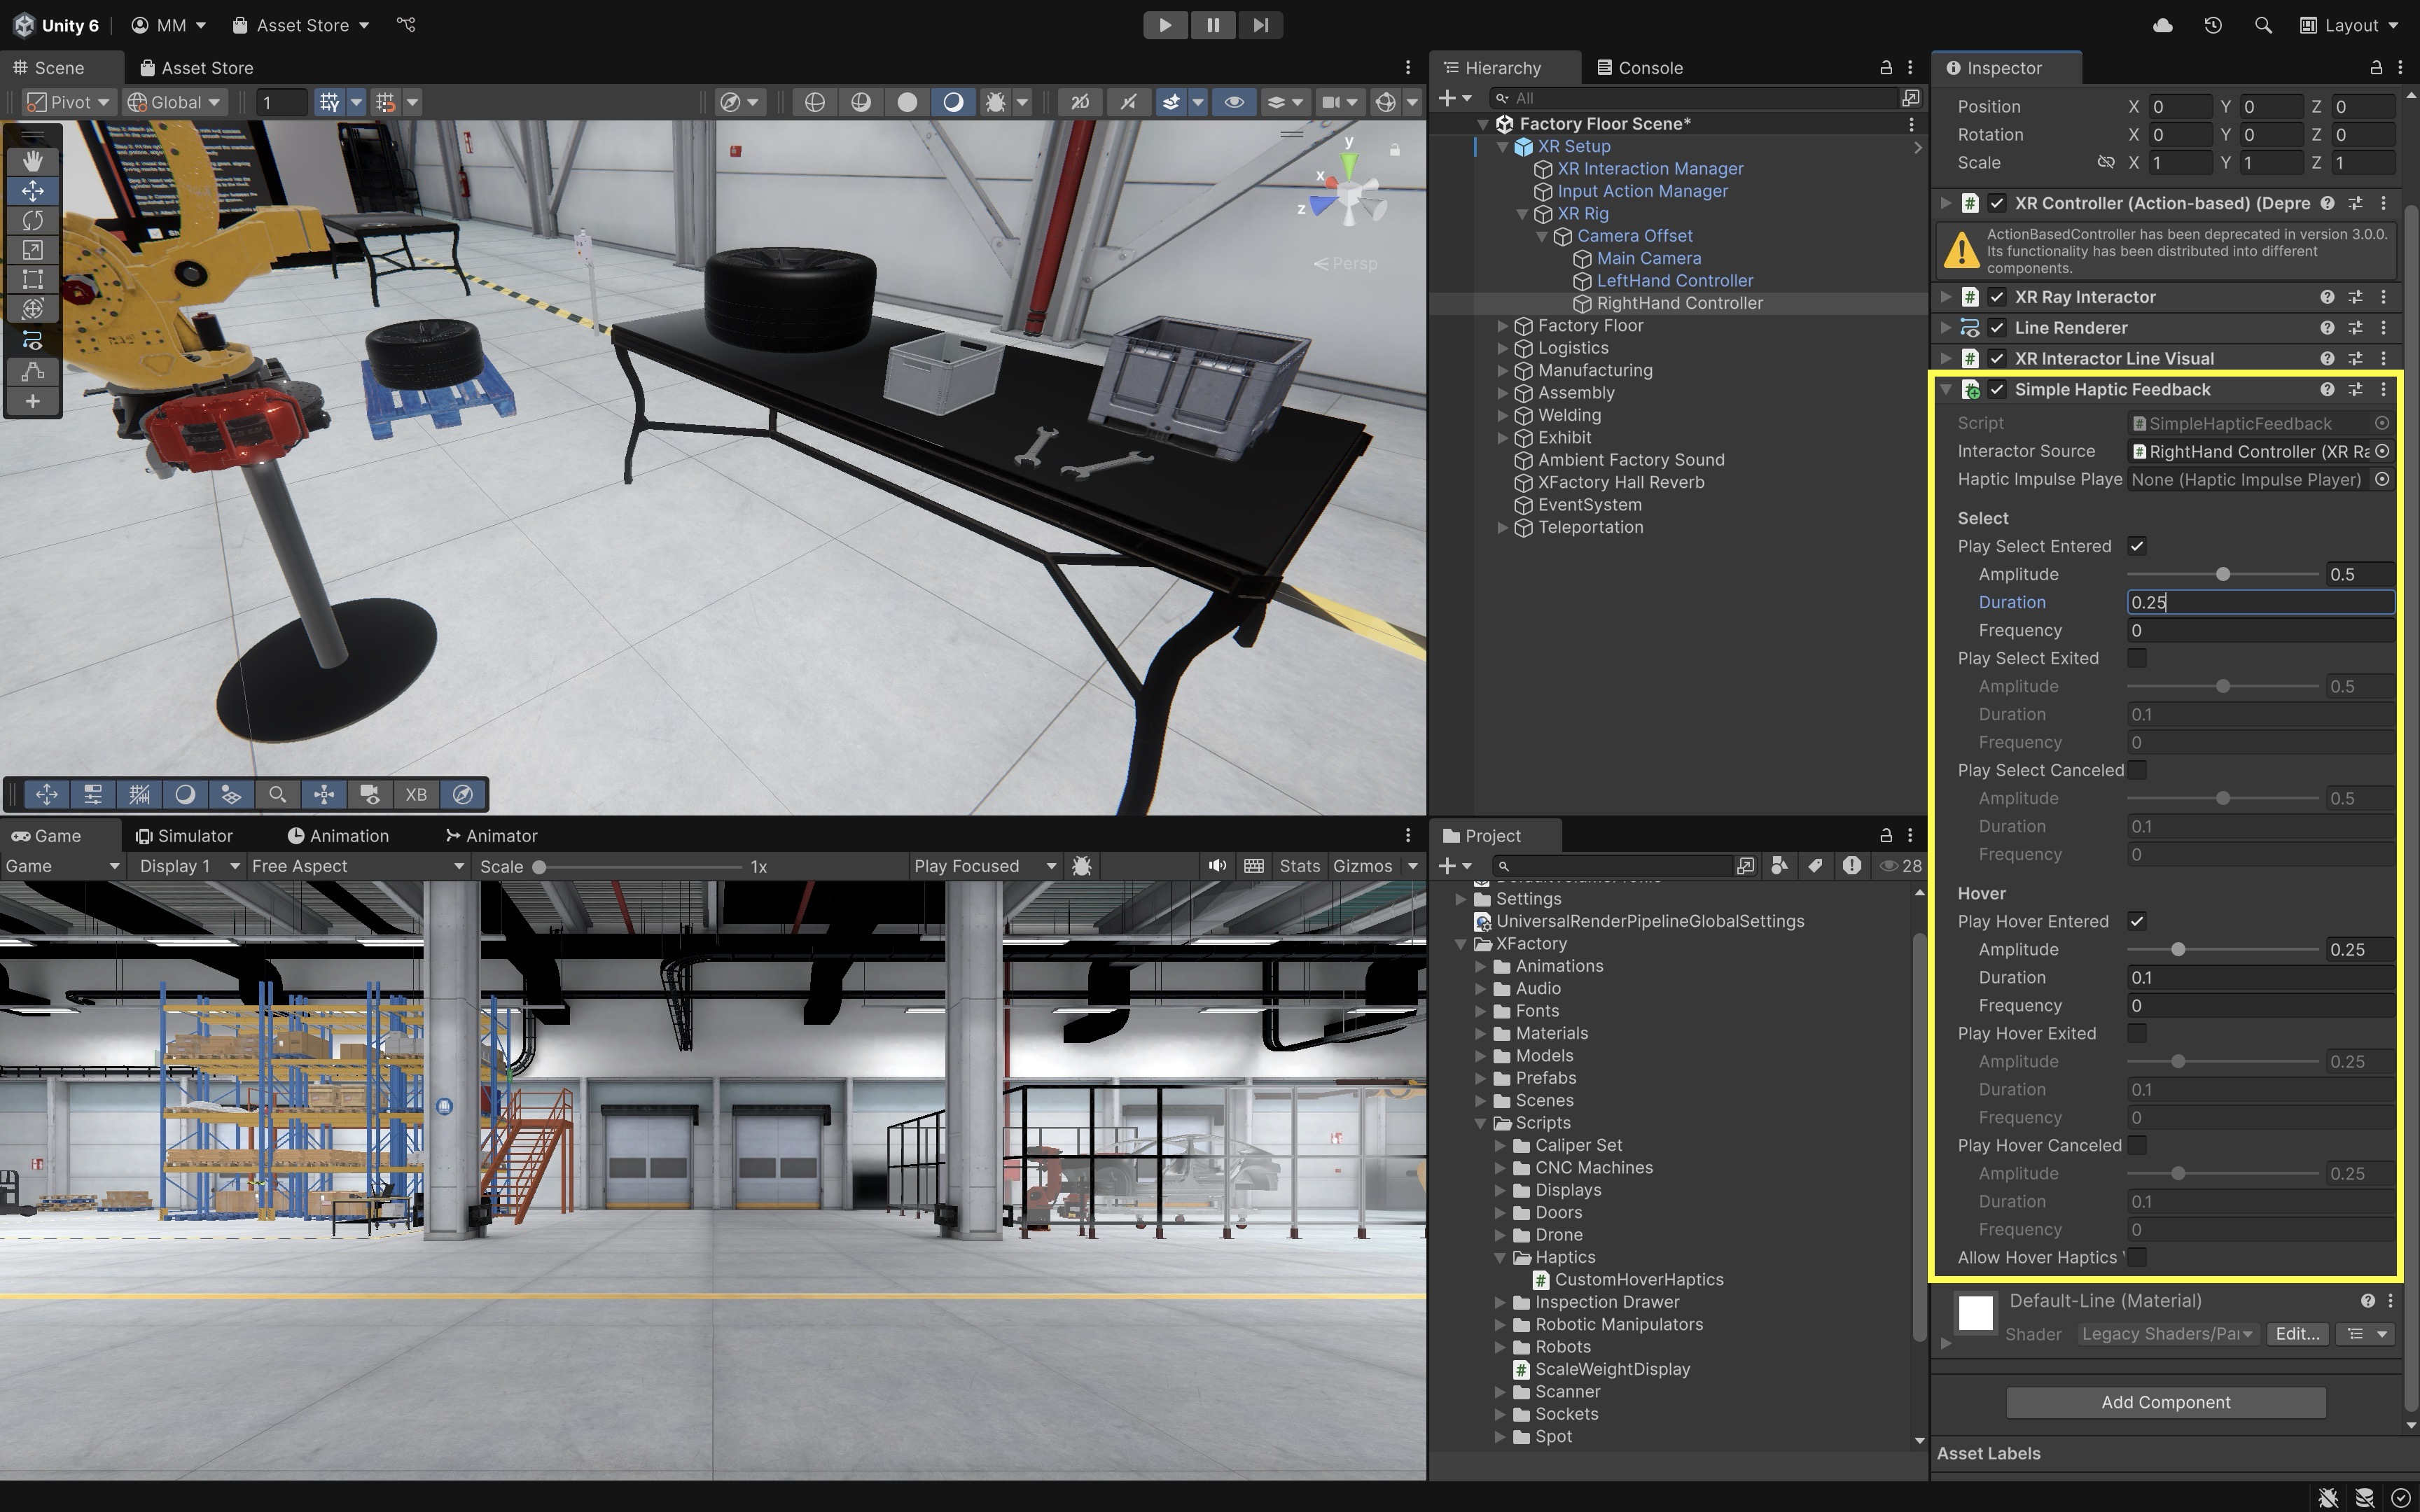Click Edit for Default-Line shader
This screenshot has width=2420, height=1512.
point(2297,1334)
